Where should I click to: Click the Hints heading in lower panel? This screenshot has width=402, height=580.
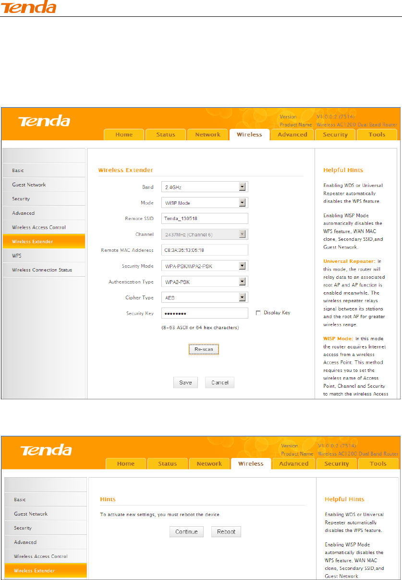tap(108, 499)
